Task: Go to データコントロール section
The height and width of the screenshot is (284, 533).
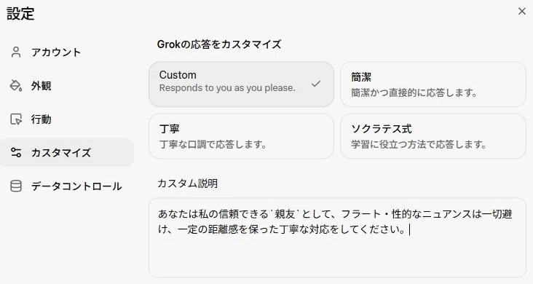Action: (67, 186)
